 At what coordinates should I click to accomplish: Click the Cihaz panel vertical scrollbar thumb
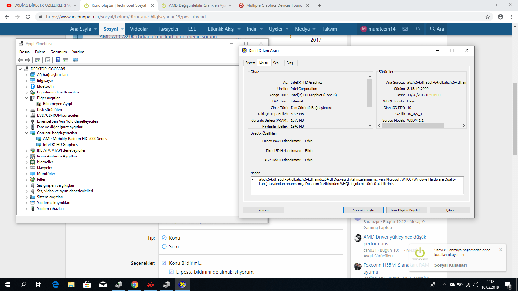(370, 93)
